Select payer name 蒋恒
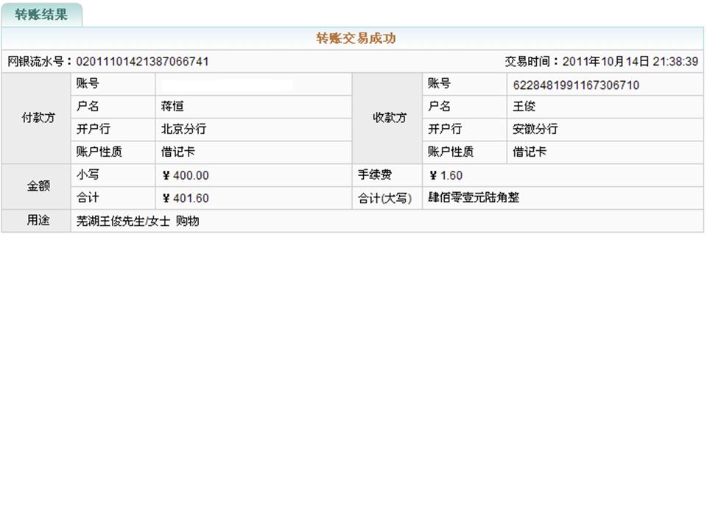Image resolution: width=707 pixels, height=530 pixels. [x=172, y=107]
